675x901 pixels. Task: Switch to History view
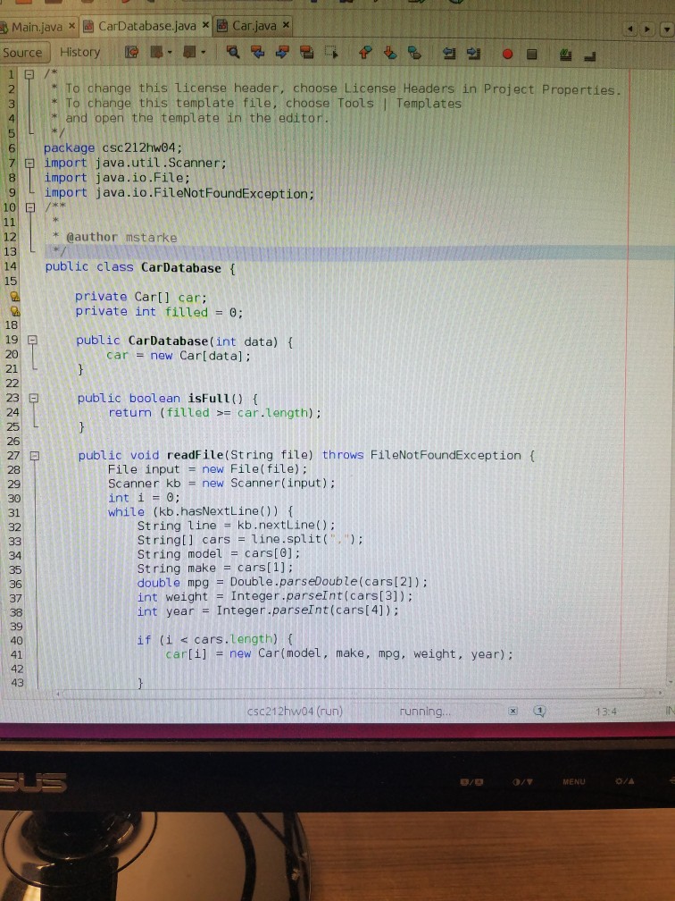(79, 52)
